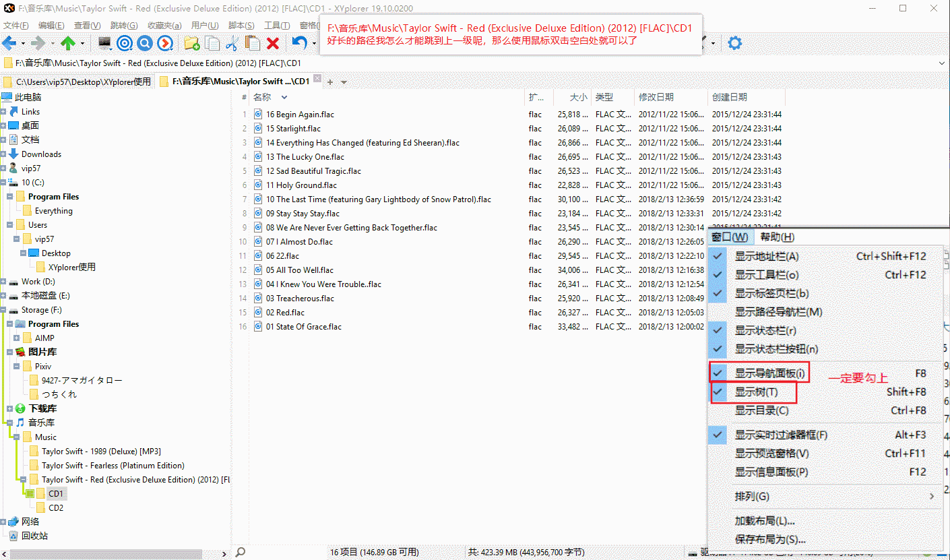The height and width of the screenshot is (560, 950).
Task: Click the scissors Cut icon
Action: (x=232, y=44)
